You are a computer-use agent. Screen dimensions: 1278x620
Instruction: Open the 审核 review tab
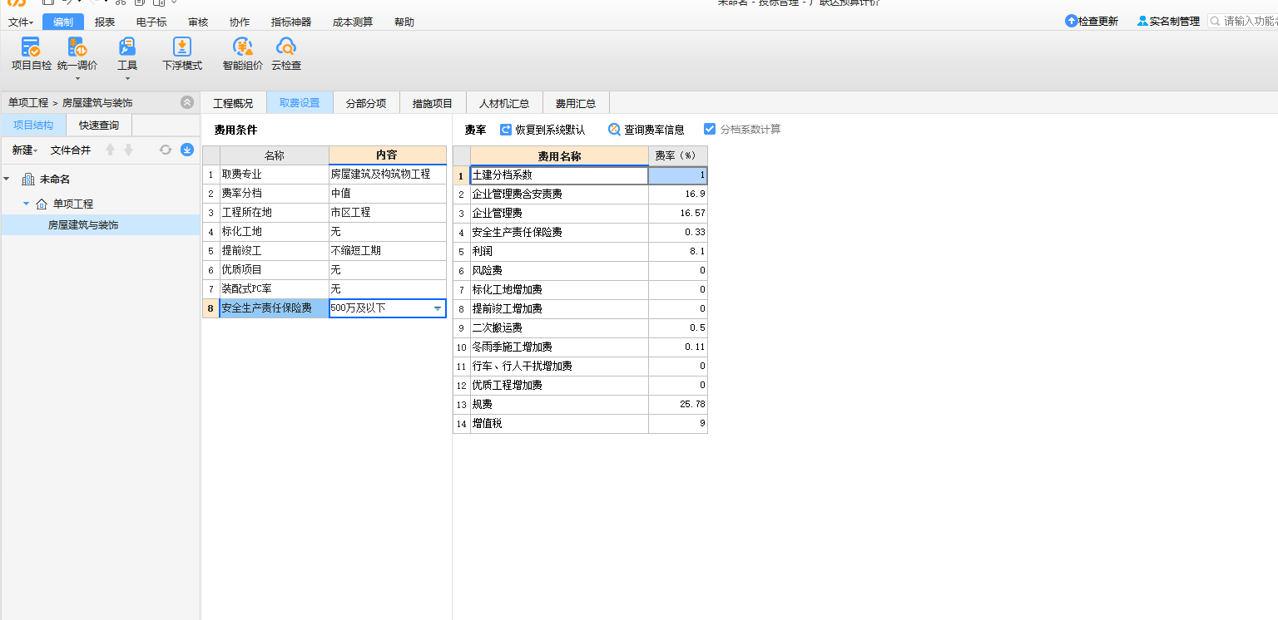click(x=198, y=22)
